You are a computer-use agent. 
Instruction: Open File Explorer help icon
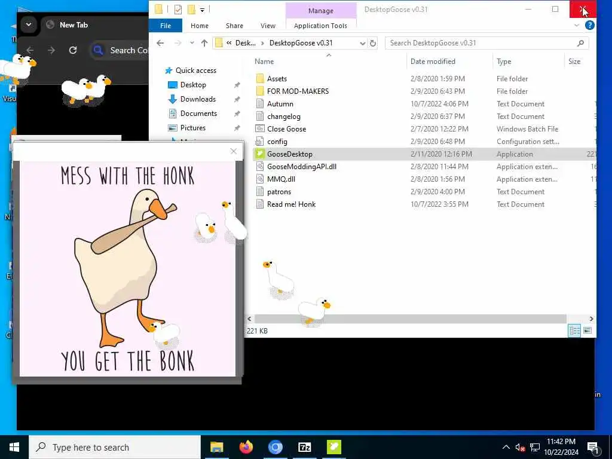click(x=589, y=25)
